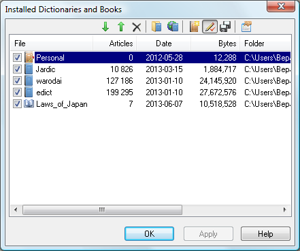
Task: Sort by the Folder column header
Action: click(265, 44)
